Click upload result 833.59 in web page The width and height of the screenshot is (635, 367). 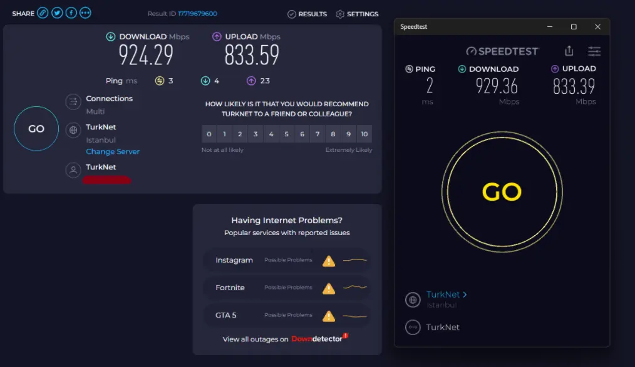[x=252, y=56]
